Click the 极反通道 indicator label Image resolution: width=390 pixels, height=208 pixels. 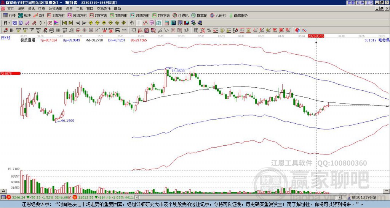(x=28, y=40)
